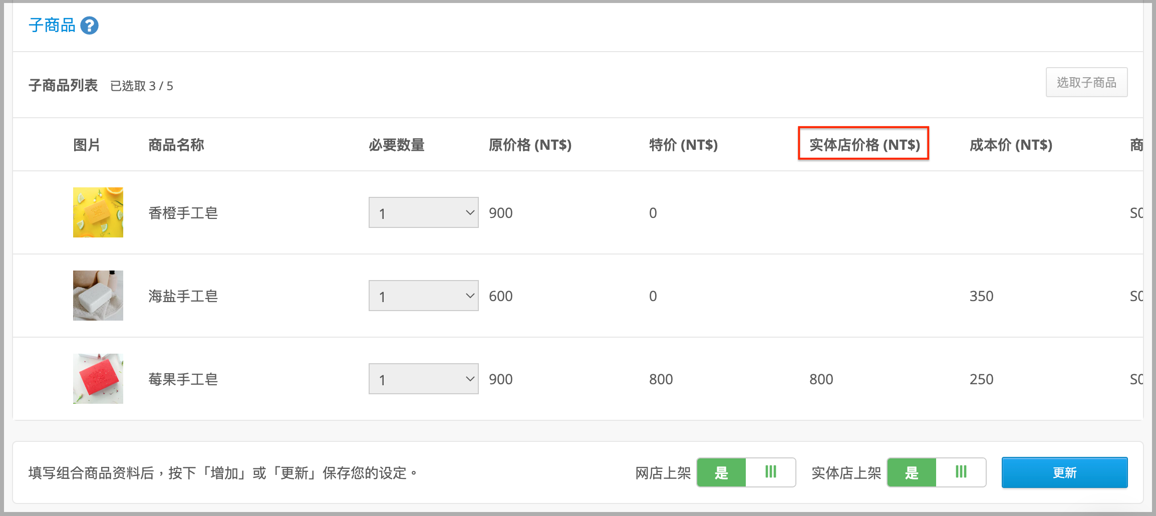This screenshot has width=1156, height=516.
Task: Toggle 网店上架 on with green 是
Action: coord(721,472)
